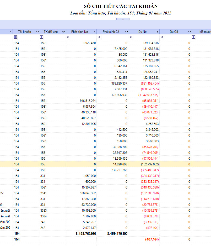Image resolution: width=211 pixels, height=246 pixels.
Task: Sort by the Tài khoản column header
Action: [24, 32]
